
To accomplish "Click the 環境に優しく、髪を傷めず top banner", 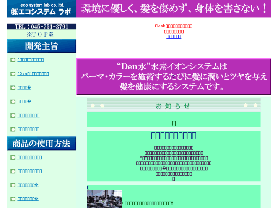I will click(174, 8).
